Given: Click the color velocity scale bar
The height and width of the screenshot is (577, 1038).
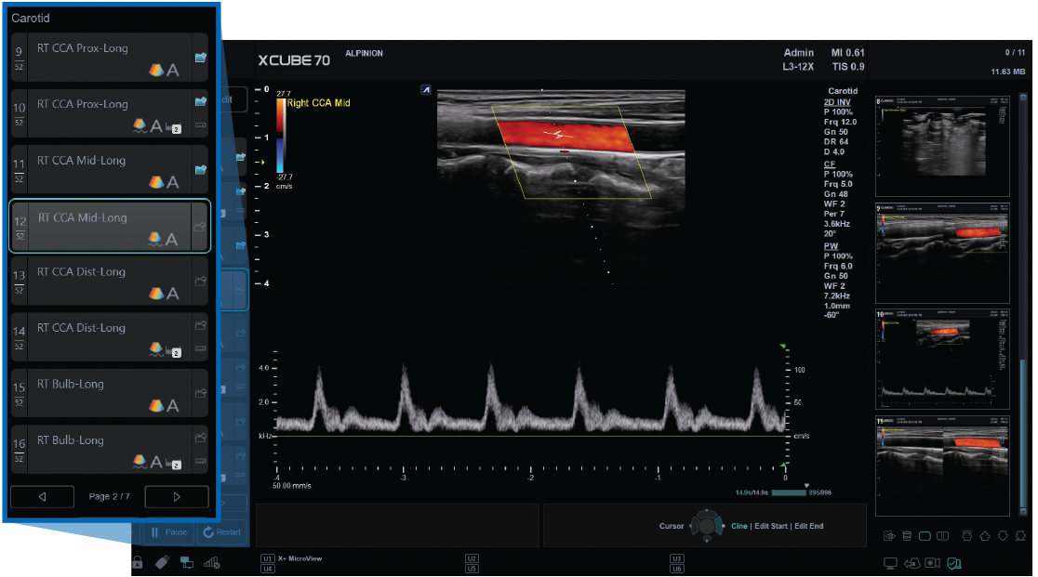Looking at the screenshot, I should point(281,136).
